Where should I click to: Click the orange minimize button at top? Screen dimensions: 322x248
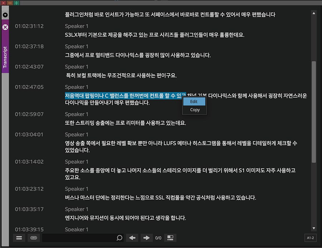[x=9, y=3]
